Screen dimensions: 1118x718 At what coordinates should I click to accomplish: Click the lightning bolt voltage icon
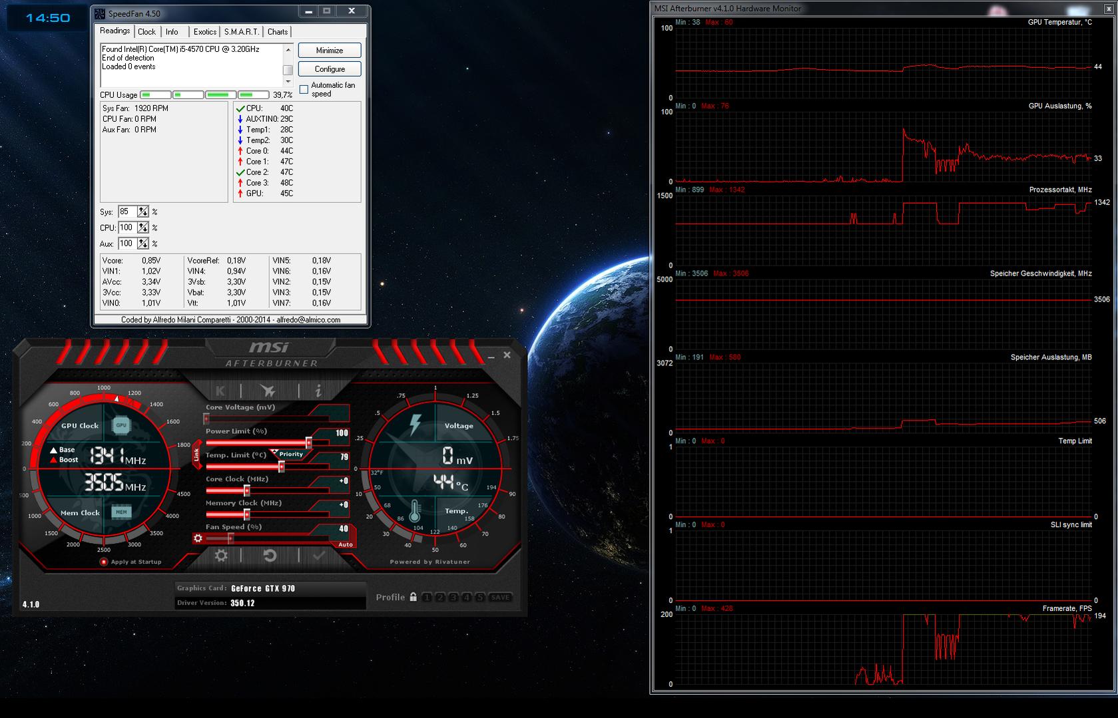point(416,425)
